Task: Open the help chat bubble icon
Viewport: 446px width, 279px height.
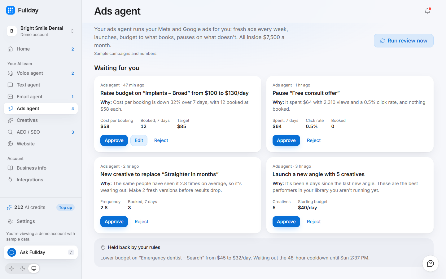Action: pyautogui.click(x=431, y=263)
